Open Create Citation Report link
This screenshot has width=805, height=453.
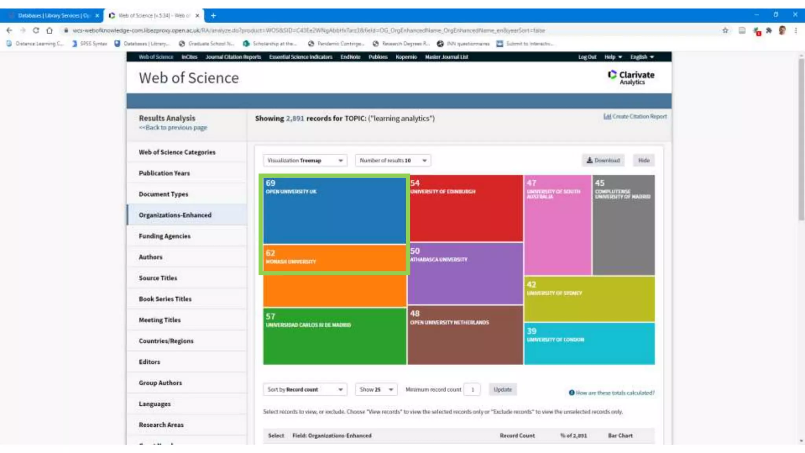(x=635, y=116)
